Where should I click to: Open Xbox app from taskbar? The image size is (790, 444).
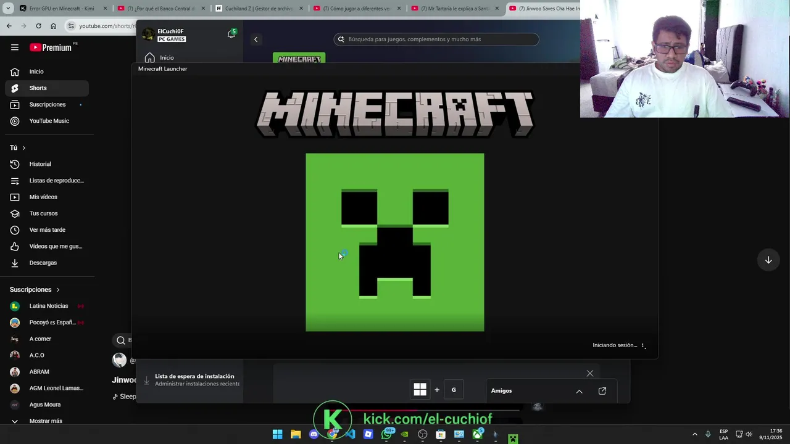[477, 434]
